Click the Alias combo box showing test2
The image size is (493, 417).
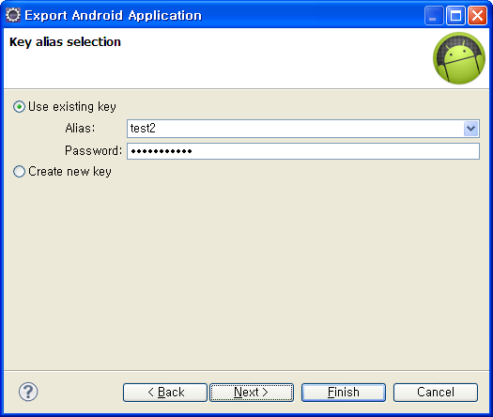(x=303, y=129)
